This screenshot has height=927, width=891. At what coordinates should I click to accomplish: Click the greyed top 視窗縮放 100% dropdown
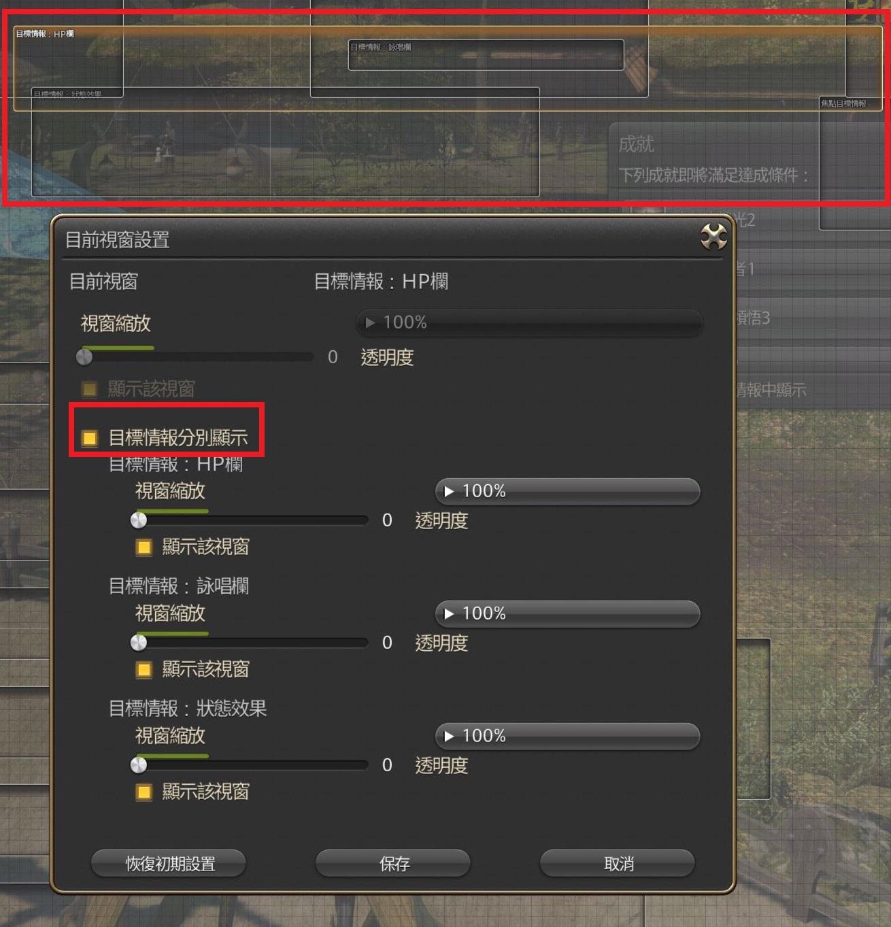(x=529, y=322)
